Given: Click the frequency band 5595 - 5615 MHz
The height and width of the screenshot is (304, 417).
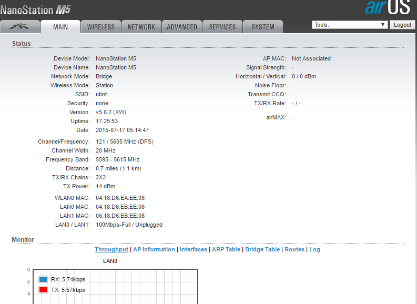Looking at the screenshot, I should pos(118,159).
